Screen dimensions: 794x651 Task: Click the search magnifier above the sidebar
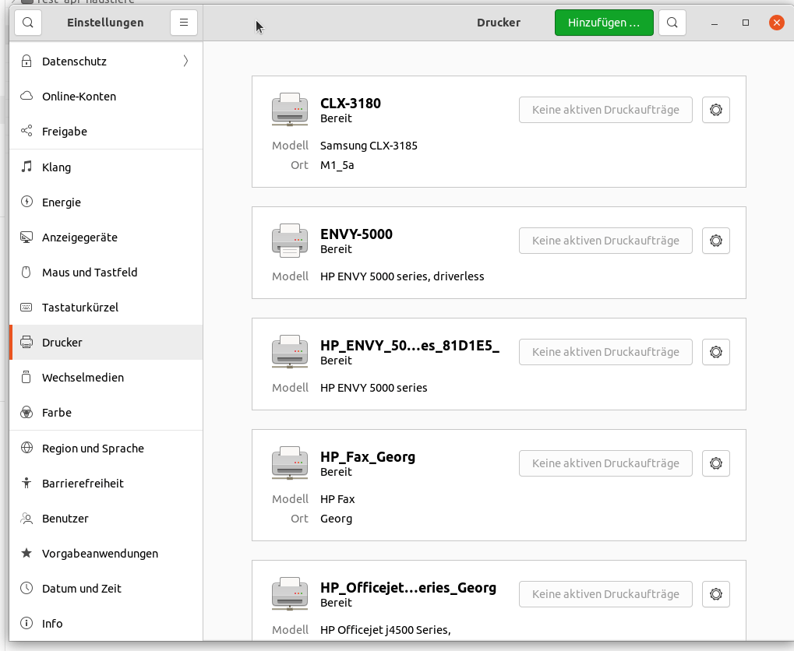click(x=27, y=23)
